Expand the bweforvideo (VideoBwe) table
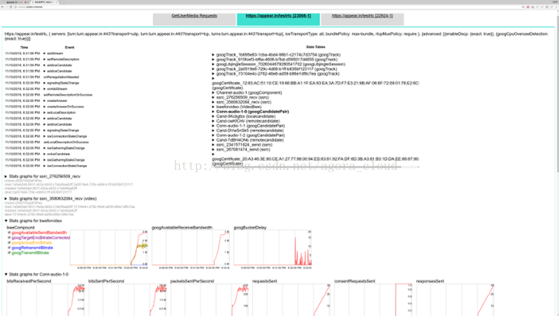 214,107
